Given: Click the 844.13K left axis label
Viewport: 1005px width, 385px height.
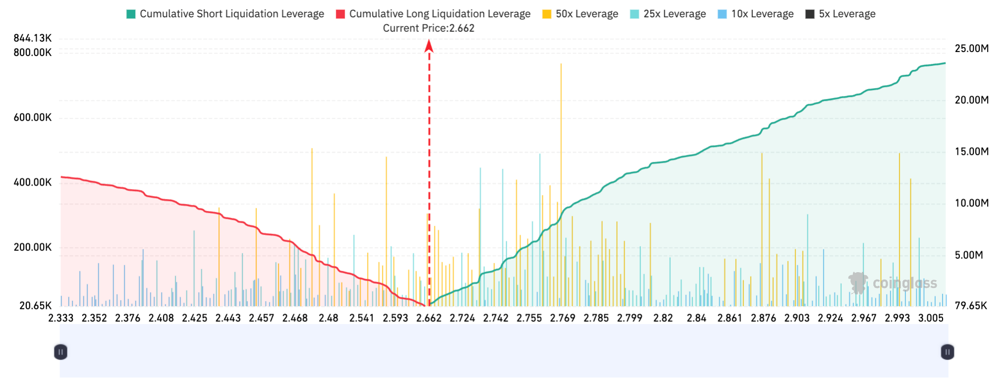Looking at the screenshot, I should point(33,38).
